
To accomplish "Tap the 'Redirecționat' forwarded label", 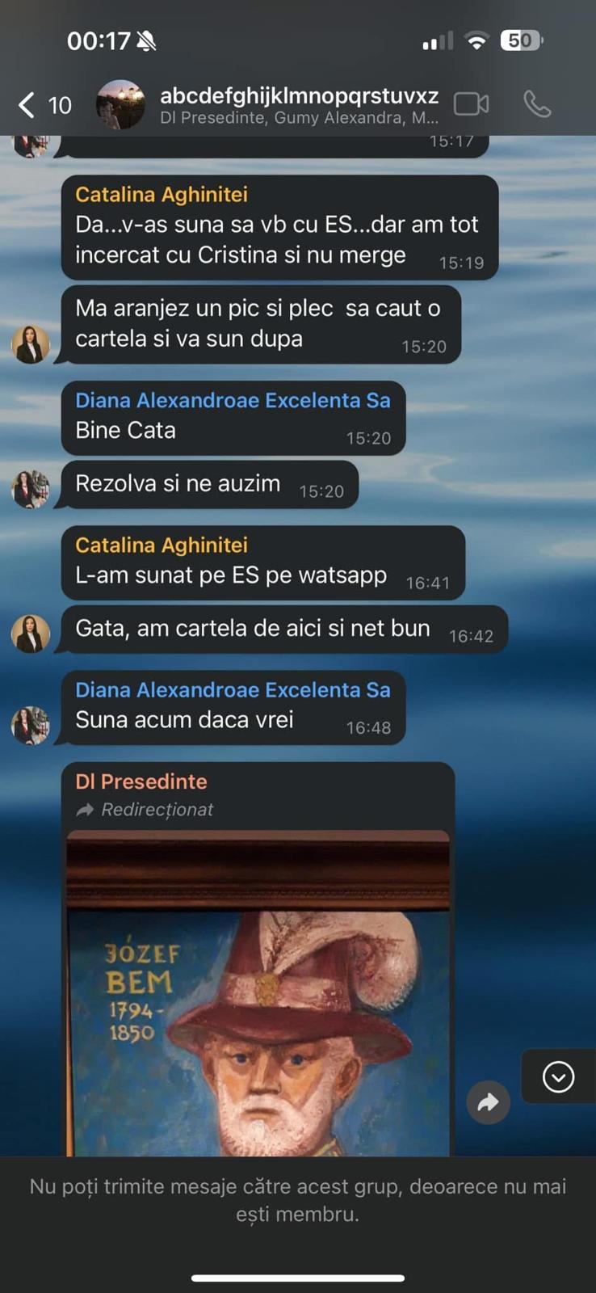I will (x=145, y=810).
